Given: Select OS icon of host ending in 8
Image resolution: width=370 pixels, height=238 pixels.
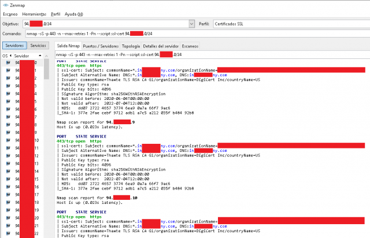Looking at the screenshot, I should pyautogui.click(x=8, y=125).
